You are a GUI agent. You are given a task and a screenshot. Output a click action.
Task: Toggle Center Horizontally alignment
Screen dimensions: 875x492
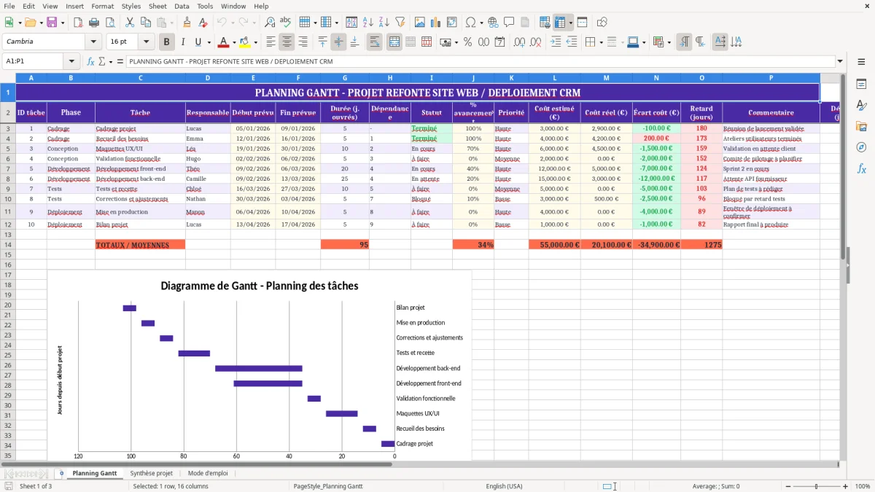pyautogui.click(x=287, y=42)
